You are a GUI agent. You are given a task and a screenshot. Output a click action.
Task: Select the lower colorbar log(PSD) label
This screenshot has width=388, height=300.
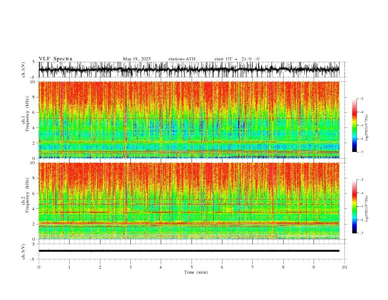367,208
